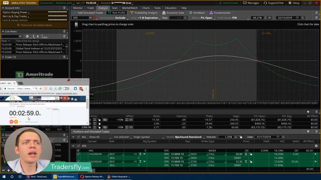The image size is (321, 180).
Task: Open SPX group settings gear
Action: click(x=316, y=146)
